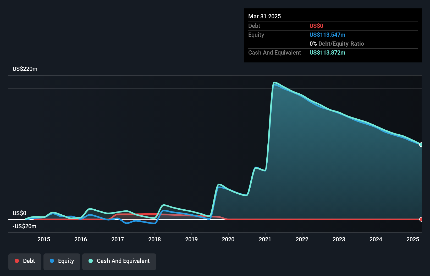Click the US$0 y-axis label
The height and width of the screenshot is (276, 430).
[x=19, y=213]
